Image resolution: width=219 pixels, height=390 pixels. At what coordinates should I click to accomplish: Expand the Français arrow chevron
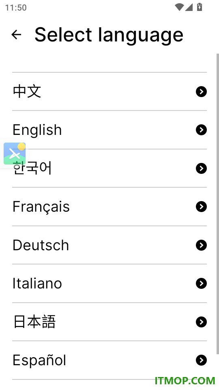[202, 207]
